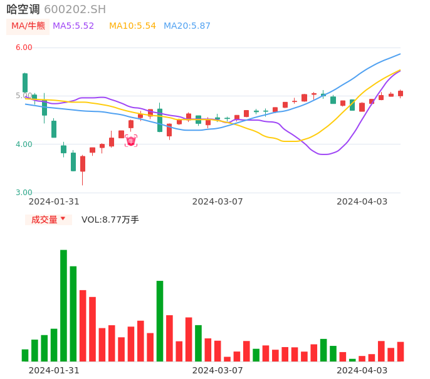This screenshot has height=379, width=430.
Task: Click the tallest green volume bar
Action: point(63,305)
